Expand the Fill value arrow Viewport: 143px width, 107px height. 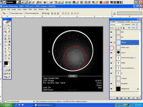tap(137, 28)
